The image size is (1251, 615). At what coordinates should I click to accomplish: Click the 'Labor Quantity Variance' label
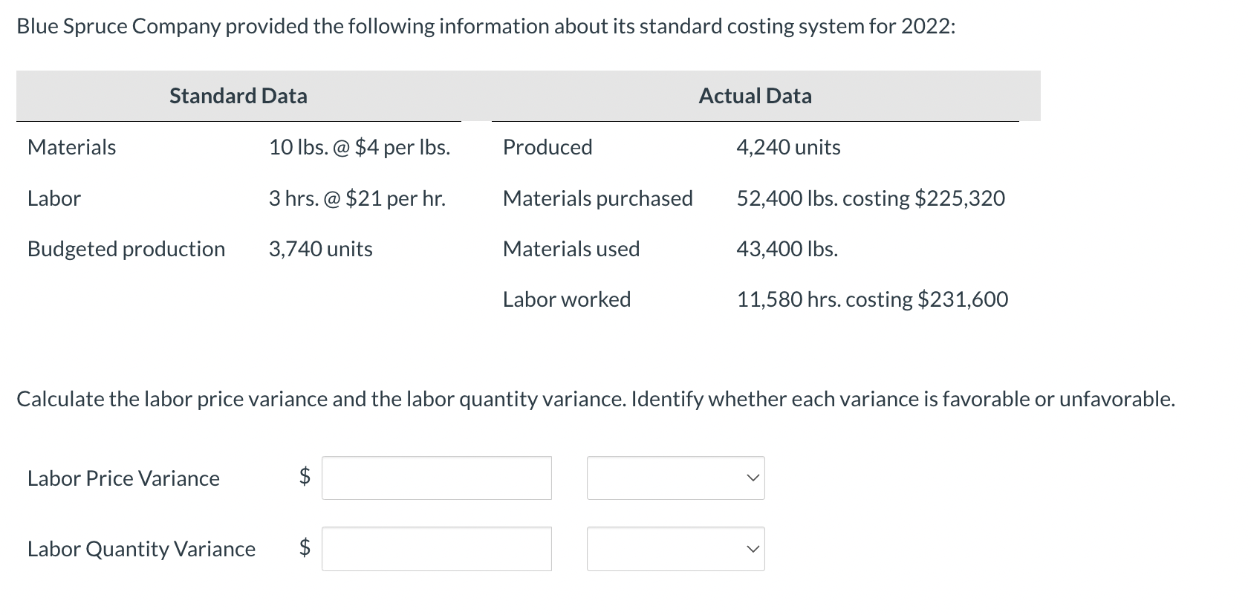(x=141, y=549)
